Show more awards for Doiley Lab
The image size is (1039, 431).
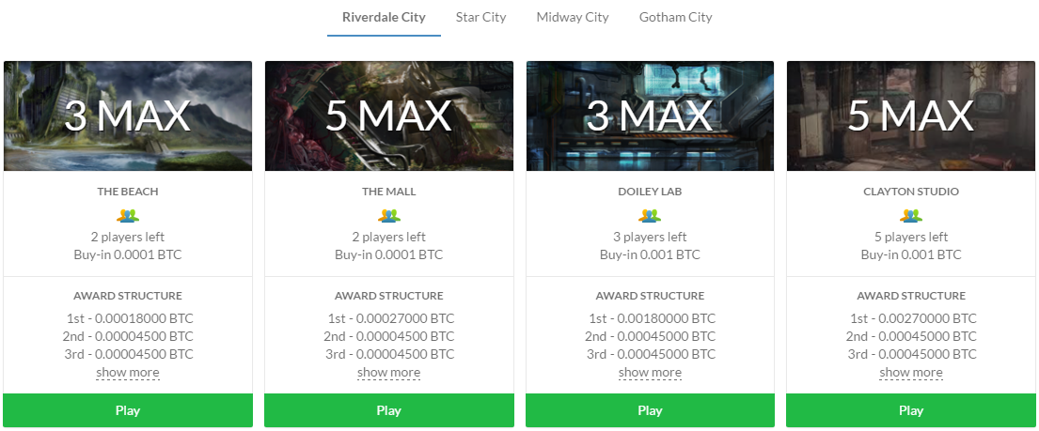click(650, 373)
